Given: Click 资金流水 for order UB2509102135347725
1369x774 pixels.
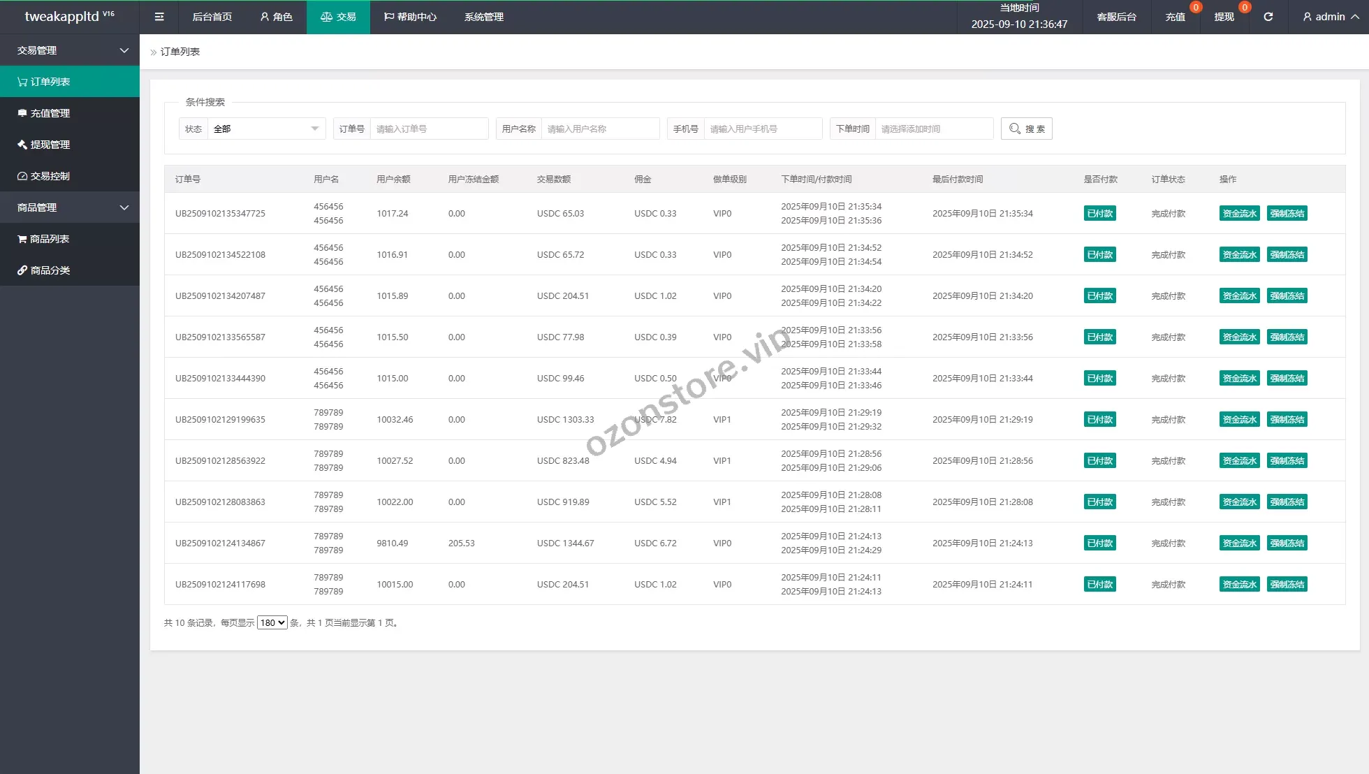Looking at the screenshot, I should coord(1239,214).
